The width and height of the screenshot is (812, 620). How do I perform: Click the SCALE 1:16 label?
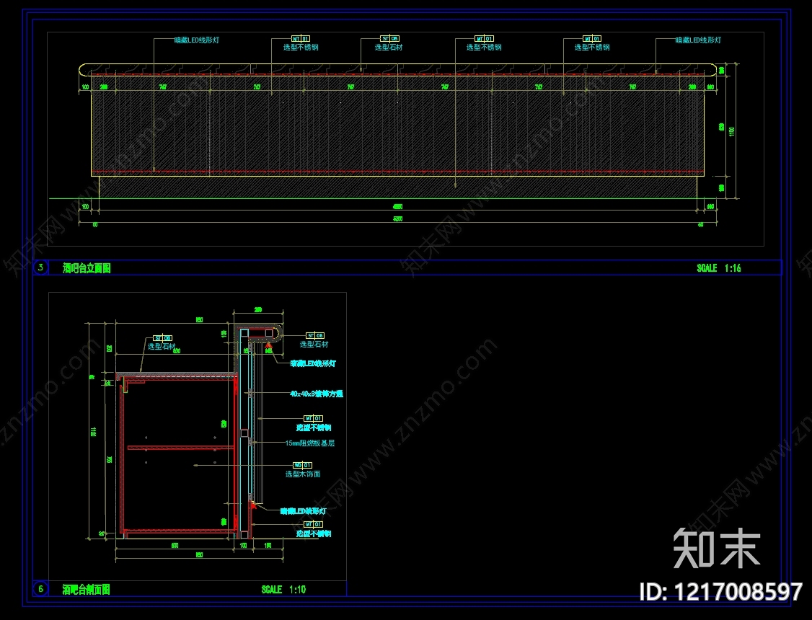point(719,268)
